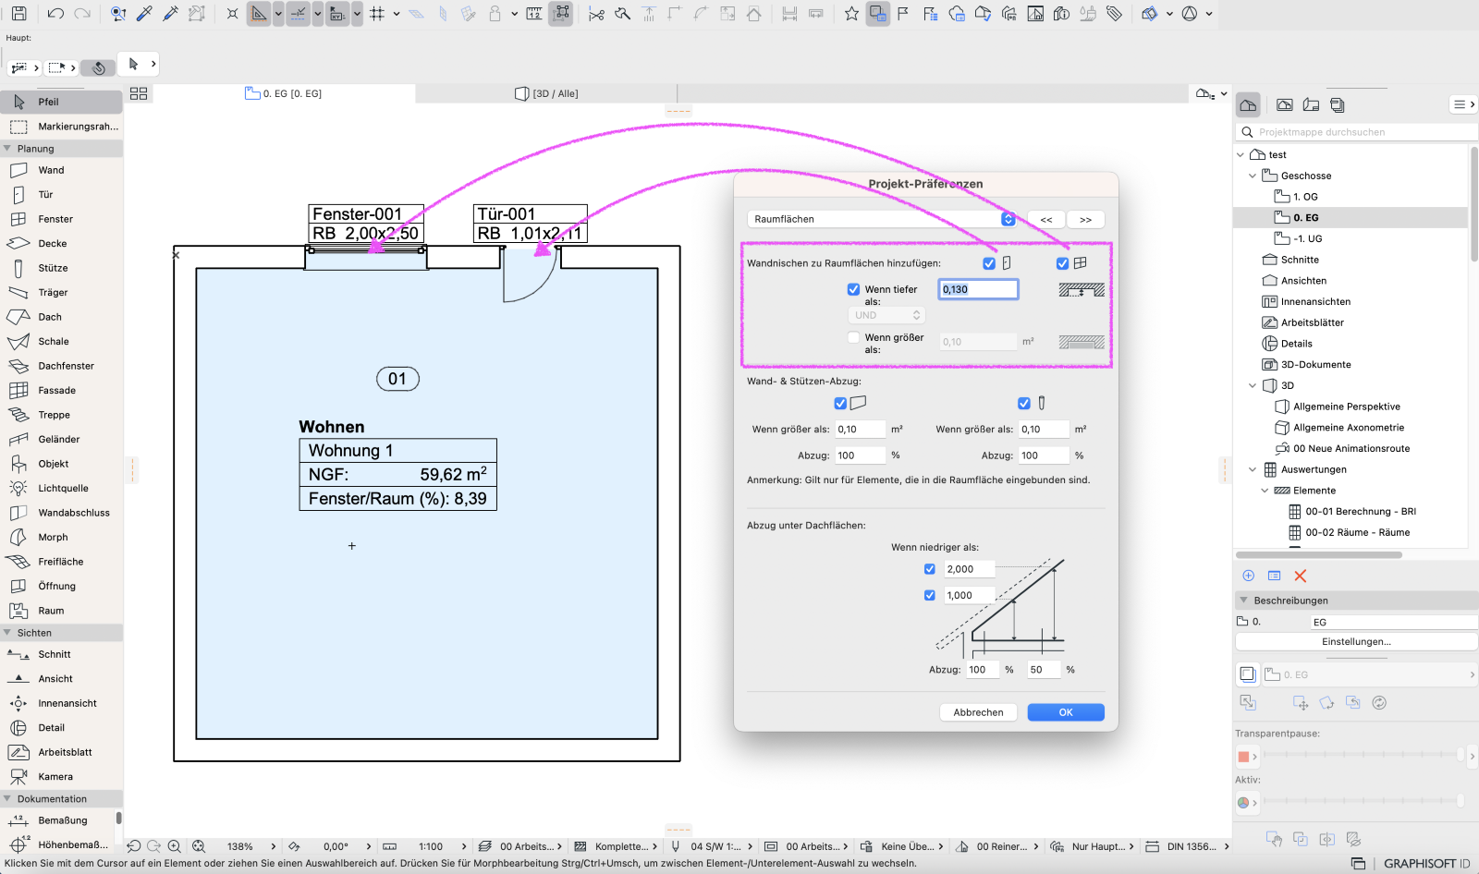Viewport: 1479px width, 874px height.
Task: Click the wall 'Wenn größer als' field
Action: pyautogui.click(x=860, y=429)
